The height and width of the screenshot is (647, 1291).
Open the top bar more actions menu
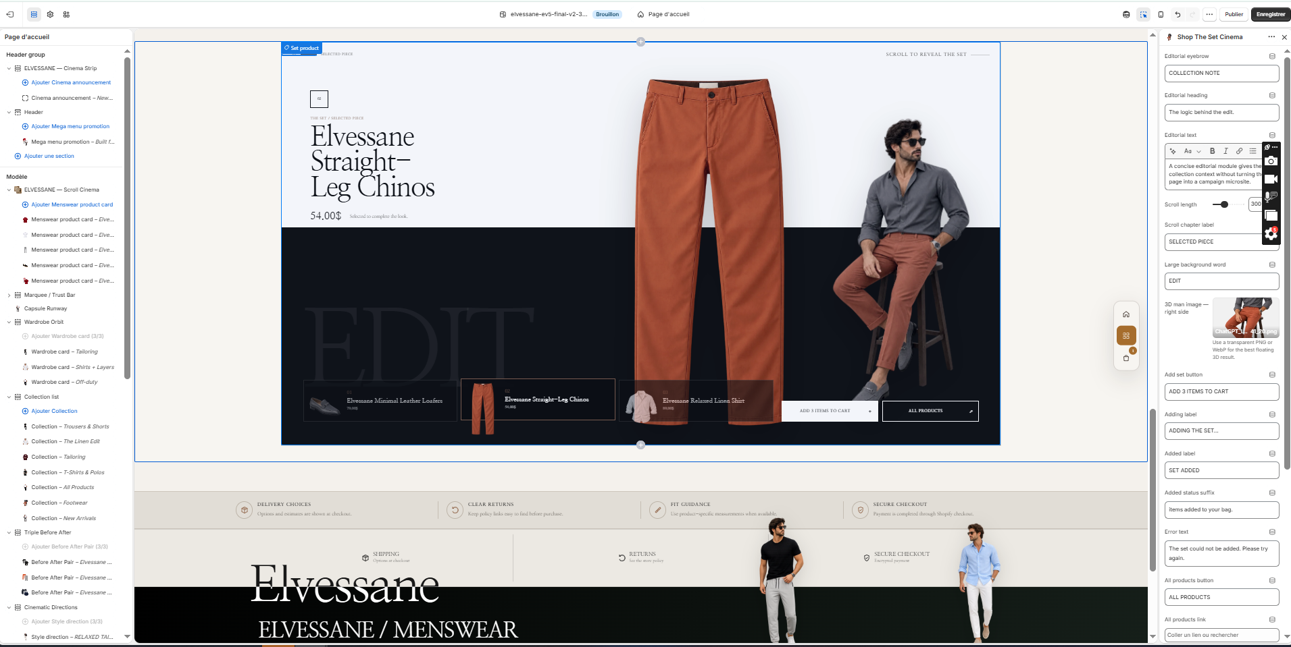pos(1209,14)
